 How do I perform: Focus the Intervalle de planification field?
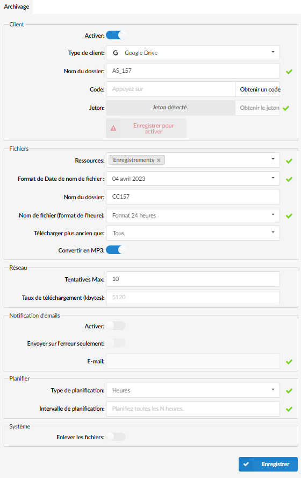tap(193, 409)
